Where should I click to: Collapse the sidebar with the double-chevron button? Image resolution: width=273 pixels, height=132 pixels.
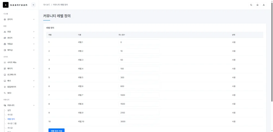coord(33,5)
